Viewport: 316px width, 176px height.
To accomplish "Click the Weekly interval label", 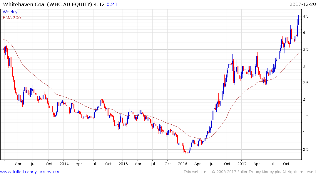I will point(10,12).
